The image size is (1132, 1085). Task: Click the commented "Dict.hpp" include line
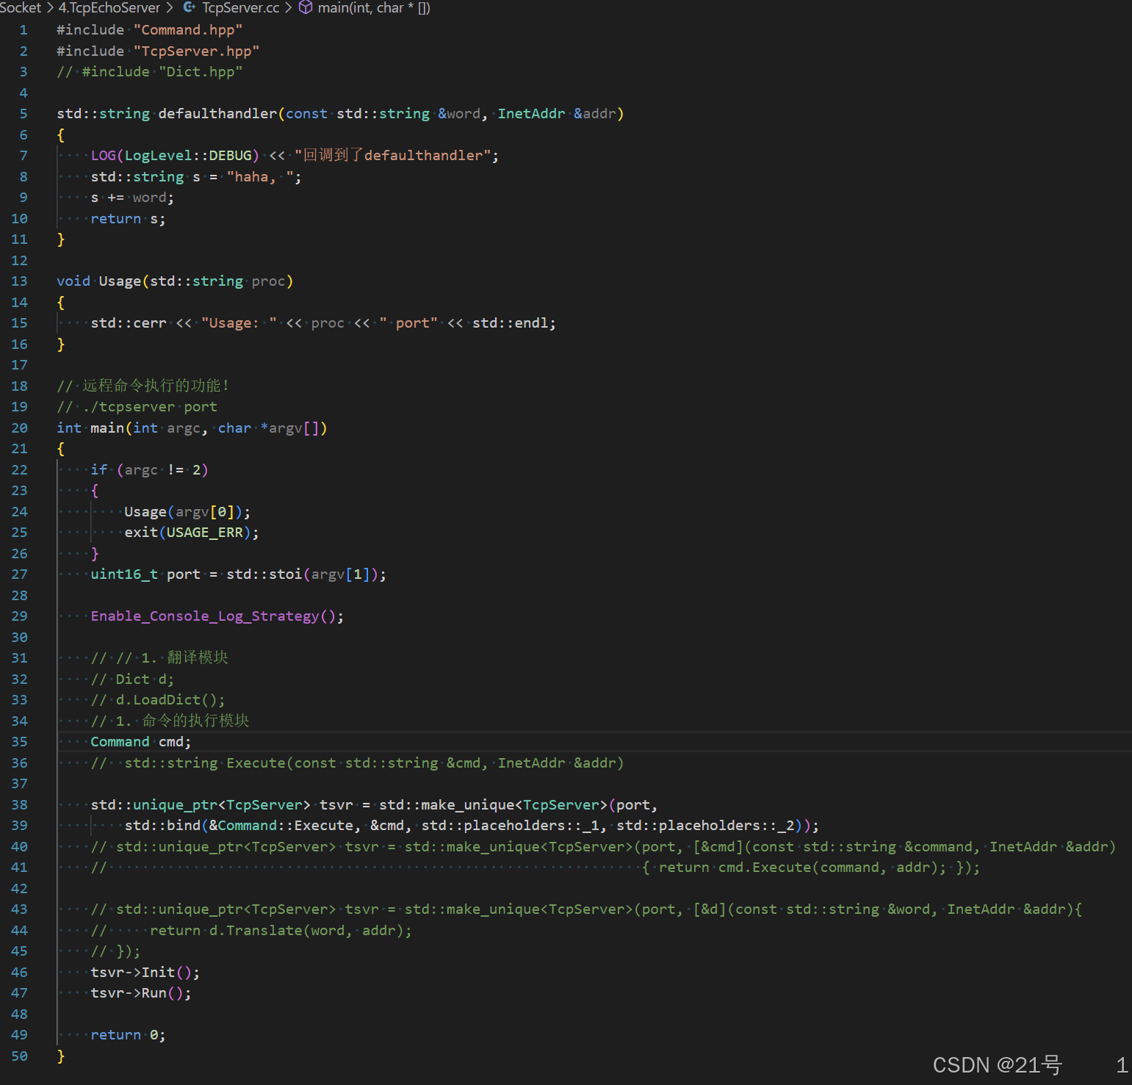[150, 72]
